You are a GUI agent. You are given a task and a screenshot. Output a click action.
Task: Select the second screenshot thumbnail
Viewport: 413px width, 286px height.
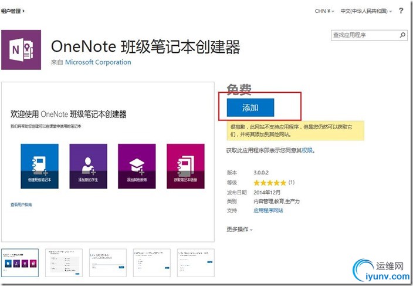(64, 263)
